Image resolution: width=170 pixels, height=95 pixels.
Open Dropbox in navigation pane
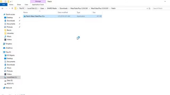pyautogui.click(x=9, y=44)
